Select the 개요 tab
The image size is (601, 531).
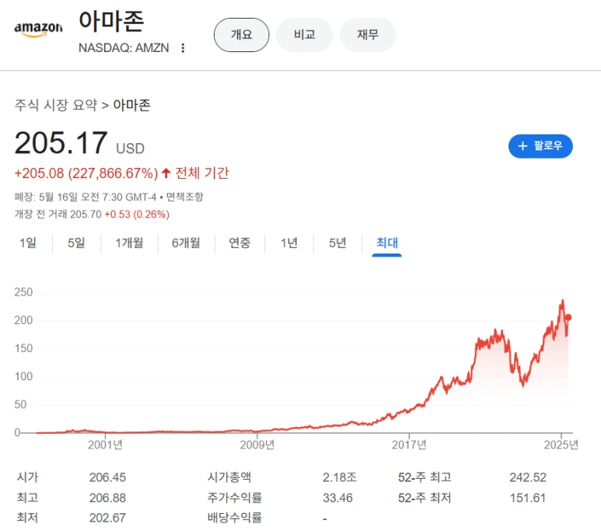coord(242,35)
